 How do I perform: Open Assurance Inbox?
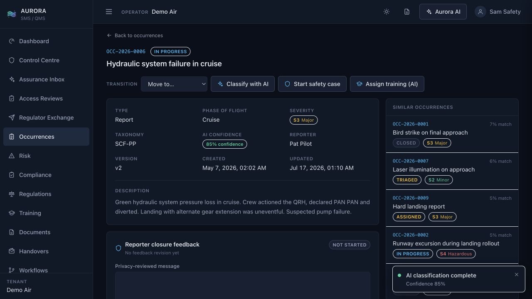tap(46, 79)
